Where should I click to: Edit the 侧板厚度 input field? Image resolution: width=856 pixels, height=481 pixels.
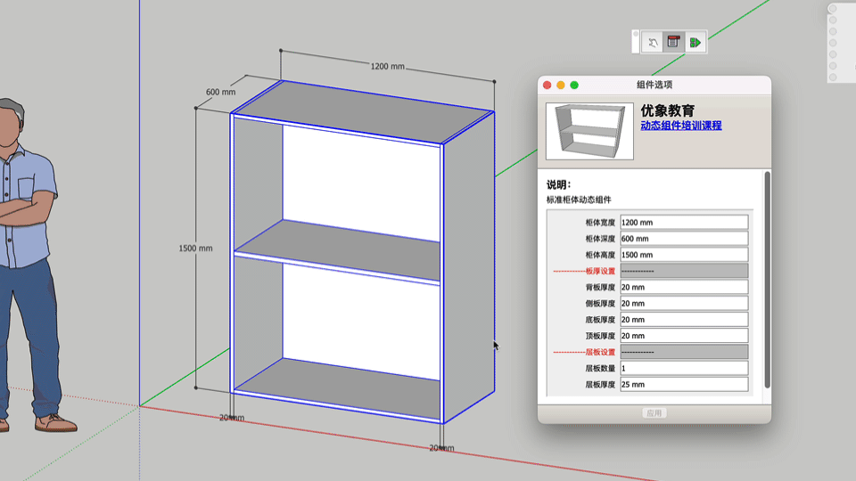click(x=683, y=304)
